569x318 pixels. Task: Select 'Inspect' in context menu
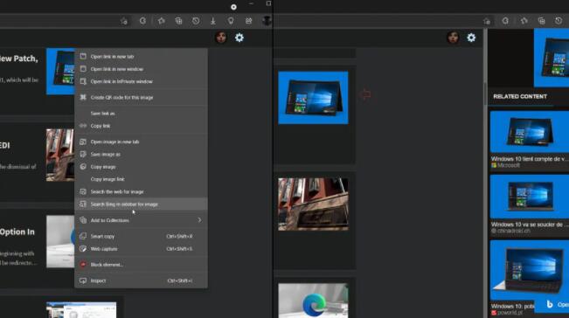coord(142,280)
